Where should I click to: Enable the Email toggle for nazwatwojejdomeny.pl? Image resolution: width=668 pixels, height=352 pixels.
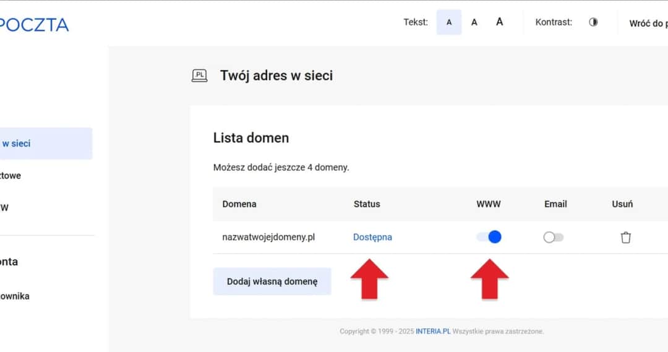(554, 238)
